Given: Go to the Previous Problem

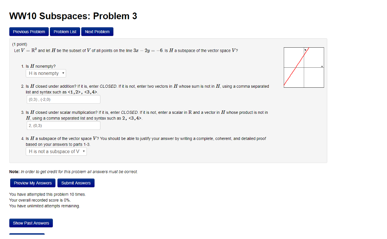Looking at the screenshot, I should tap(29, 31).
